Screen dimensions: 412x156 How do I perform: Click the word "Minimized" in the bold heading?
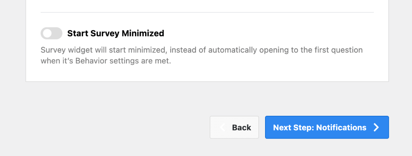(x=143, y=34)
